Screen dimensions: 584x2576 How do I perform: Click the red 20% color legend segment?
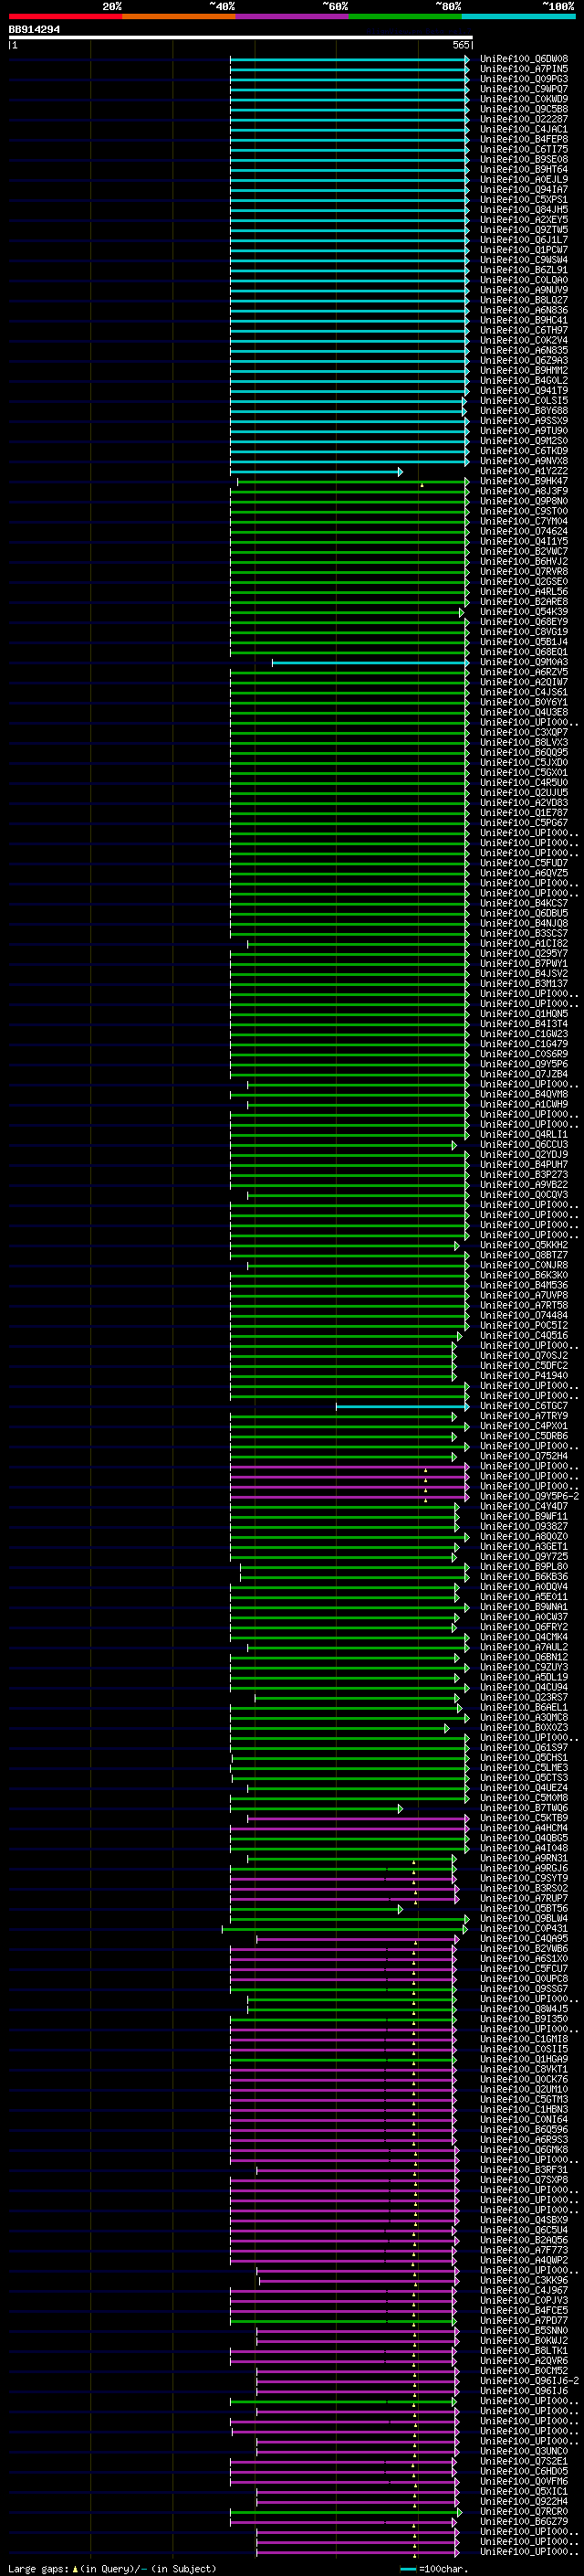point(65,16)
